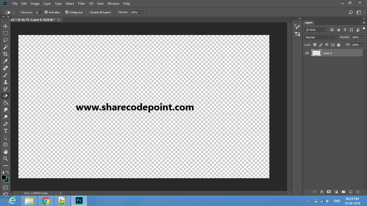Select the Paint Bucket tool
Viewport: 367px width, 206px height.
pyautogui.click(x=6, y=103)
